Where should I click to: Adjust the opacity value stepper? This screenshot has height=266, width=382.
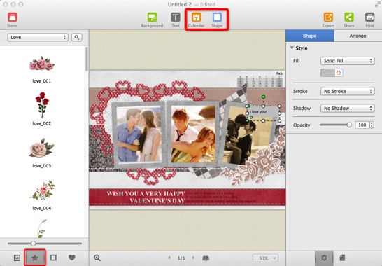[372, 125]
